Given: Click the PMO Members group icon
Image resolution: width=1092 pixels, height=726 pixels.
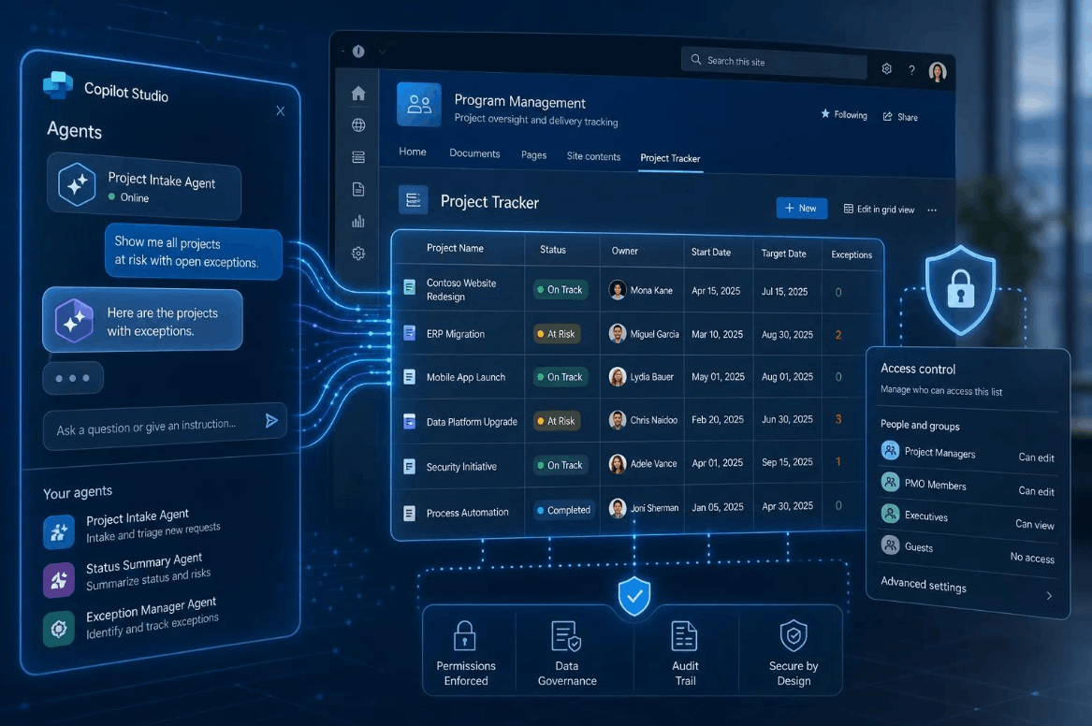Looking at the screenshot, I should [890, 482].
